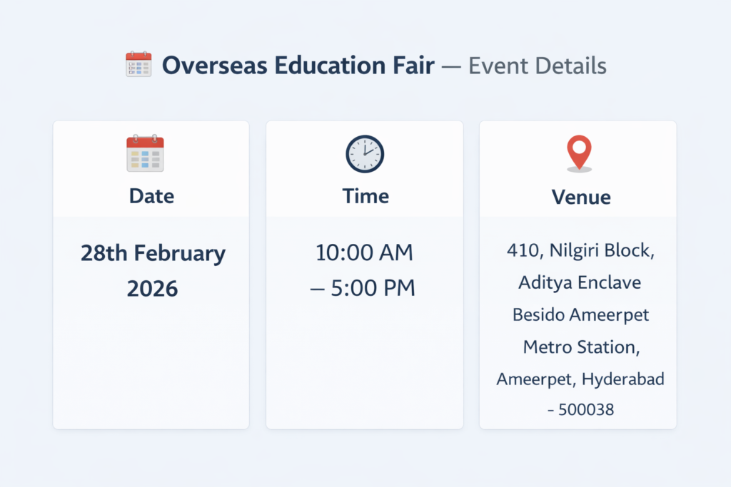Click the small calendar icon beside the title
This screenshot has height=487, width=731.
click(138, 66)
